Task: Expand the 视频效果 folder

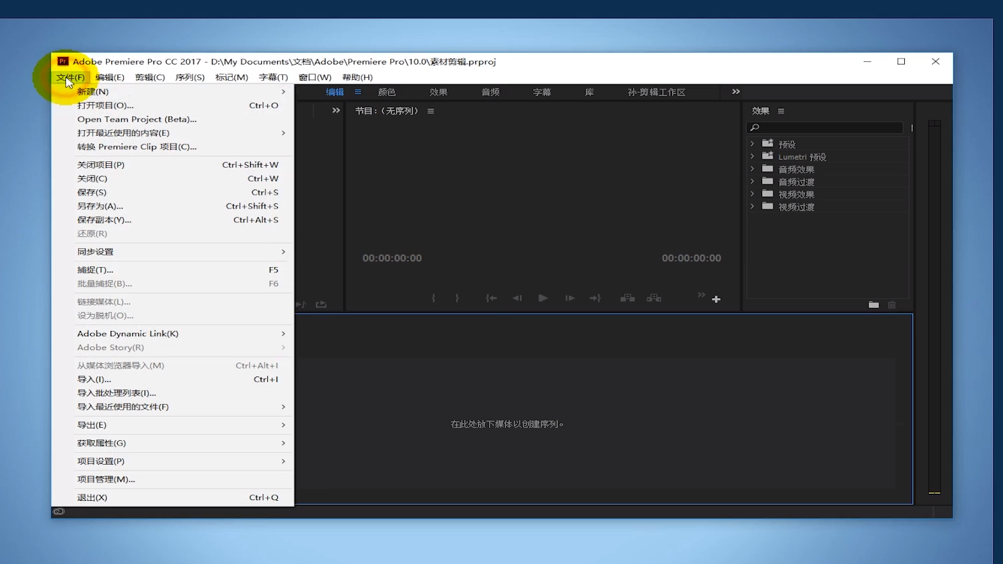Action: (x=752, y=193)
